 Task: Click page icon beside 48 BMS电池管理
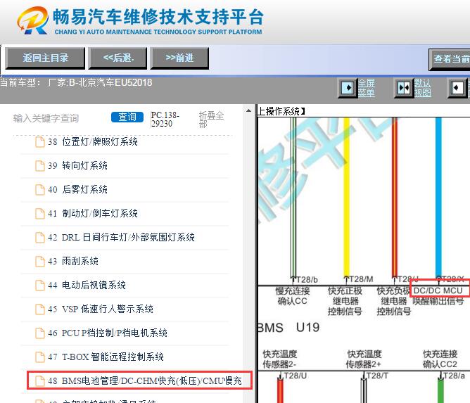(x=40, y=380)
